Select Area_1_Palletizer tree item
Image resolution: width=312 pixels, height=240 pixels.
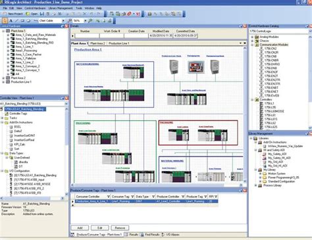(26, 59)
